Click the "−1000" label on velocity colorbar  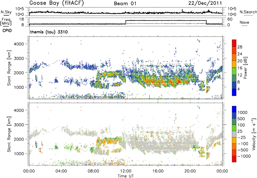tap(244, 156)
